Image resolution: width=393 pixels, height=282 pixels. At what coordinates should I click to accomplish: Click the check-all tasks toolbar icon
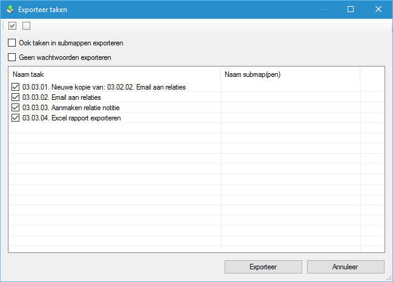13,25
